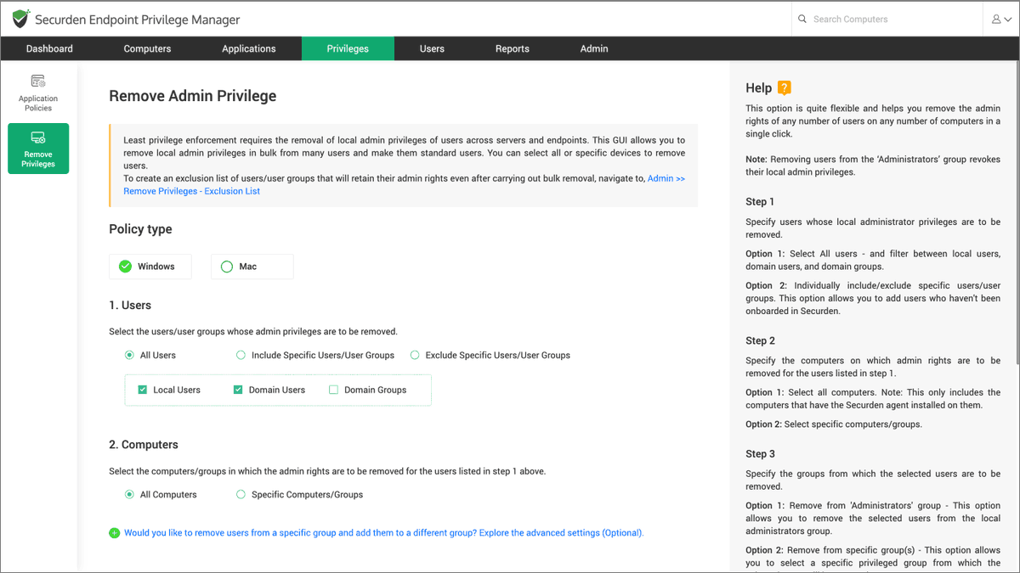
Task: Click the Privileges tab
Action: [348, 48]
